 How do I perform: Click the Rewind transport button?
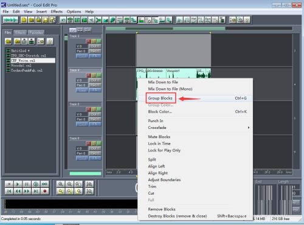(x=18, y=191)
